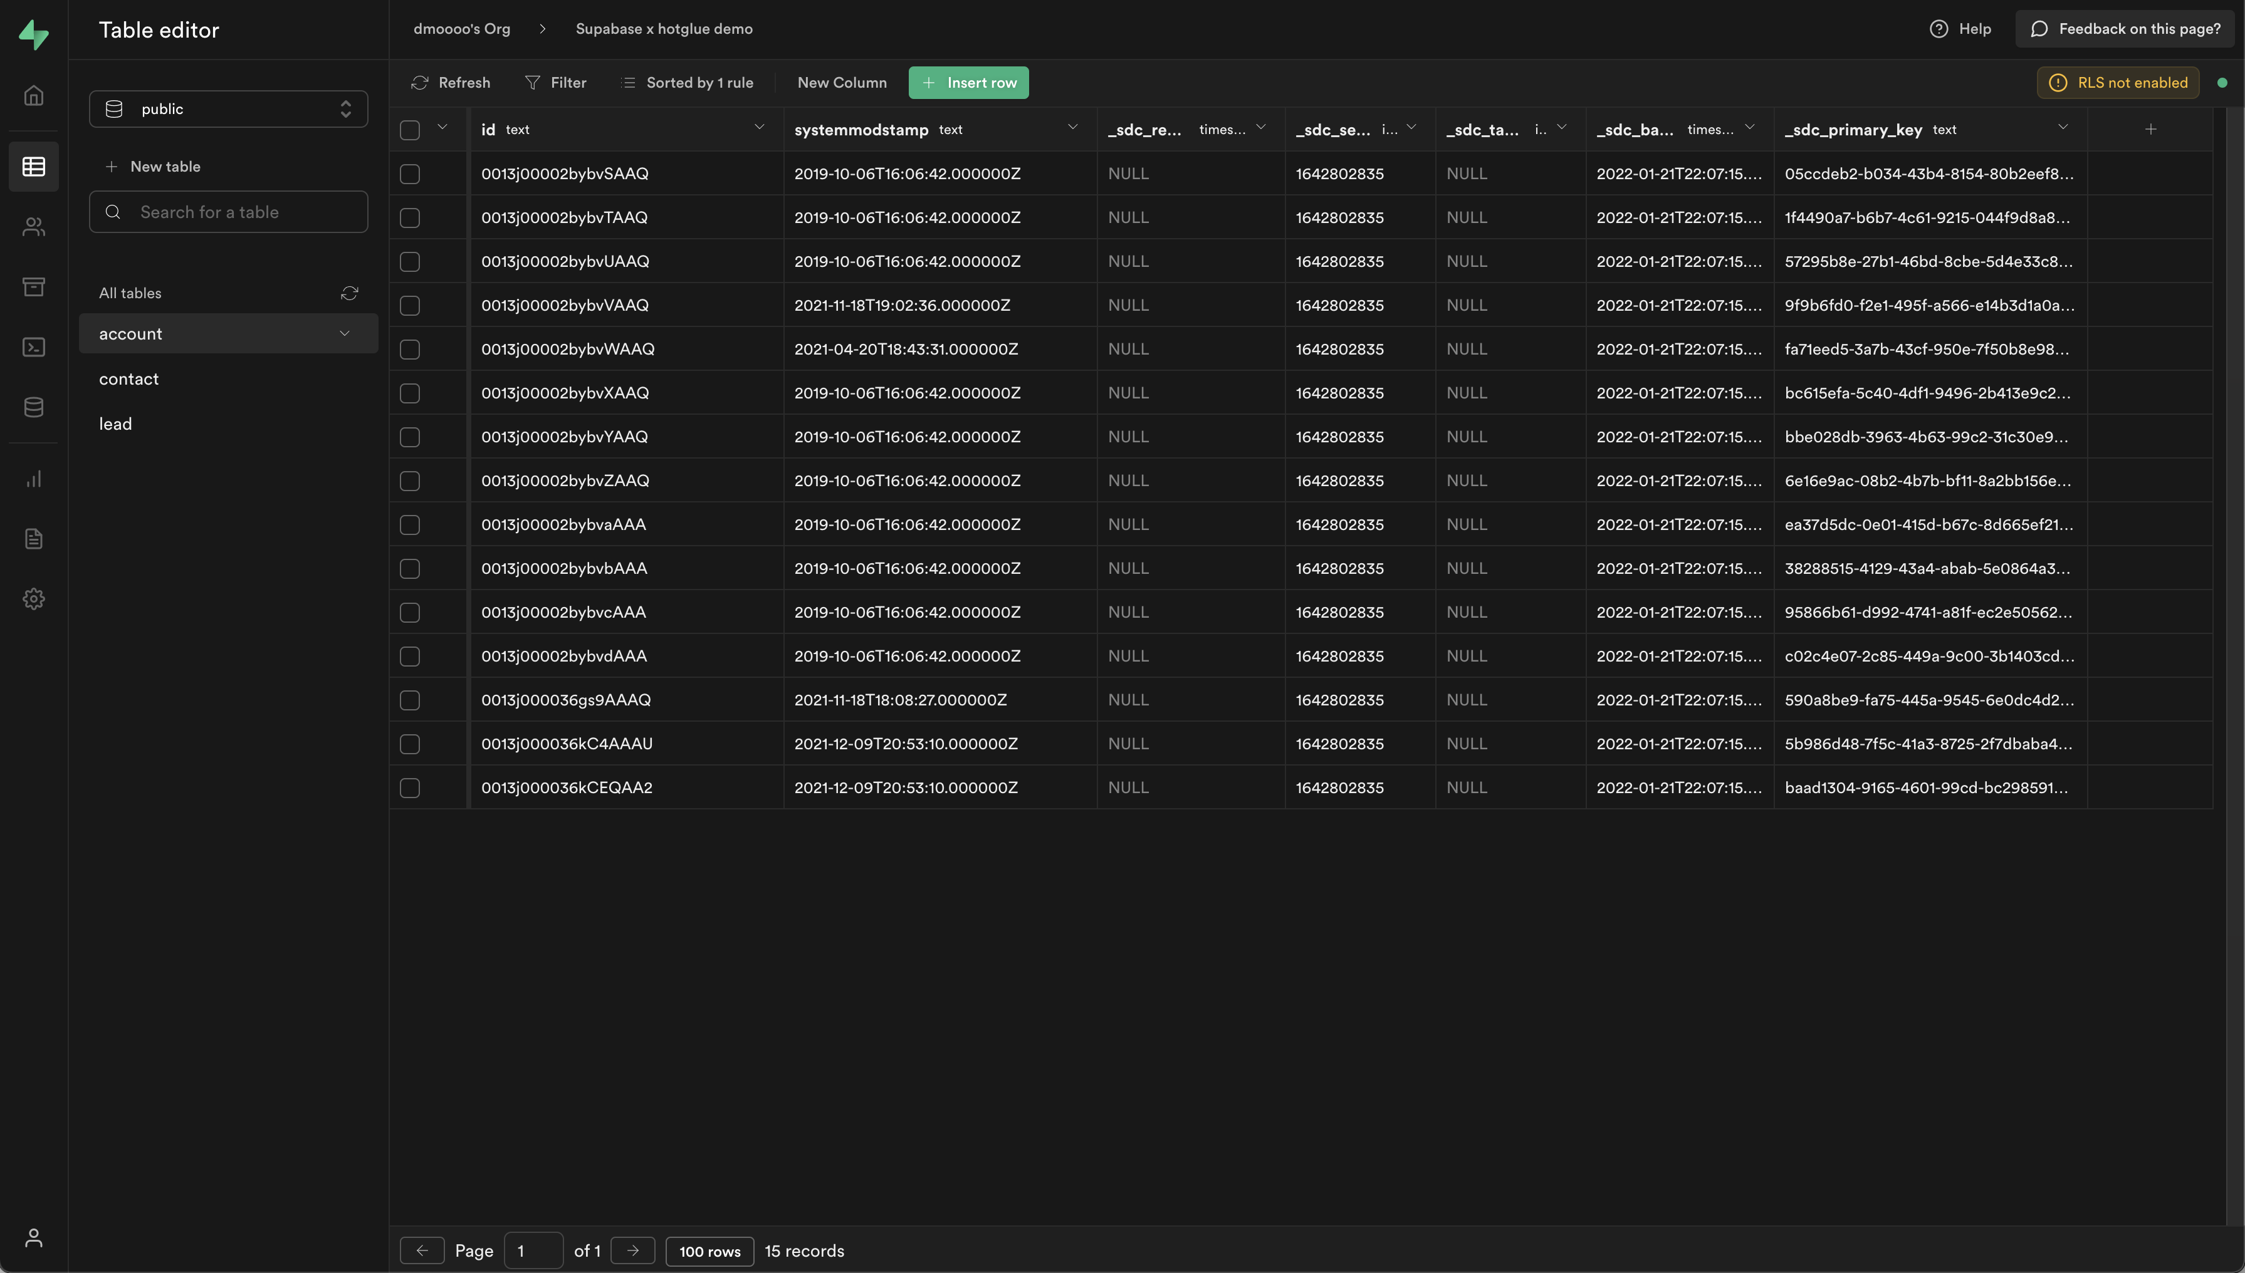The width and height of the screenshot is (2245, 1273).
Task: Open the API docs document icon
Action: [33, 539]
